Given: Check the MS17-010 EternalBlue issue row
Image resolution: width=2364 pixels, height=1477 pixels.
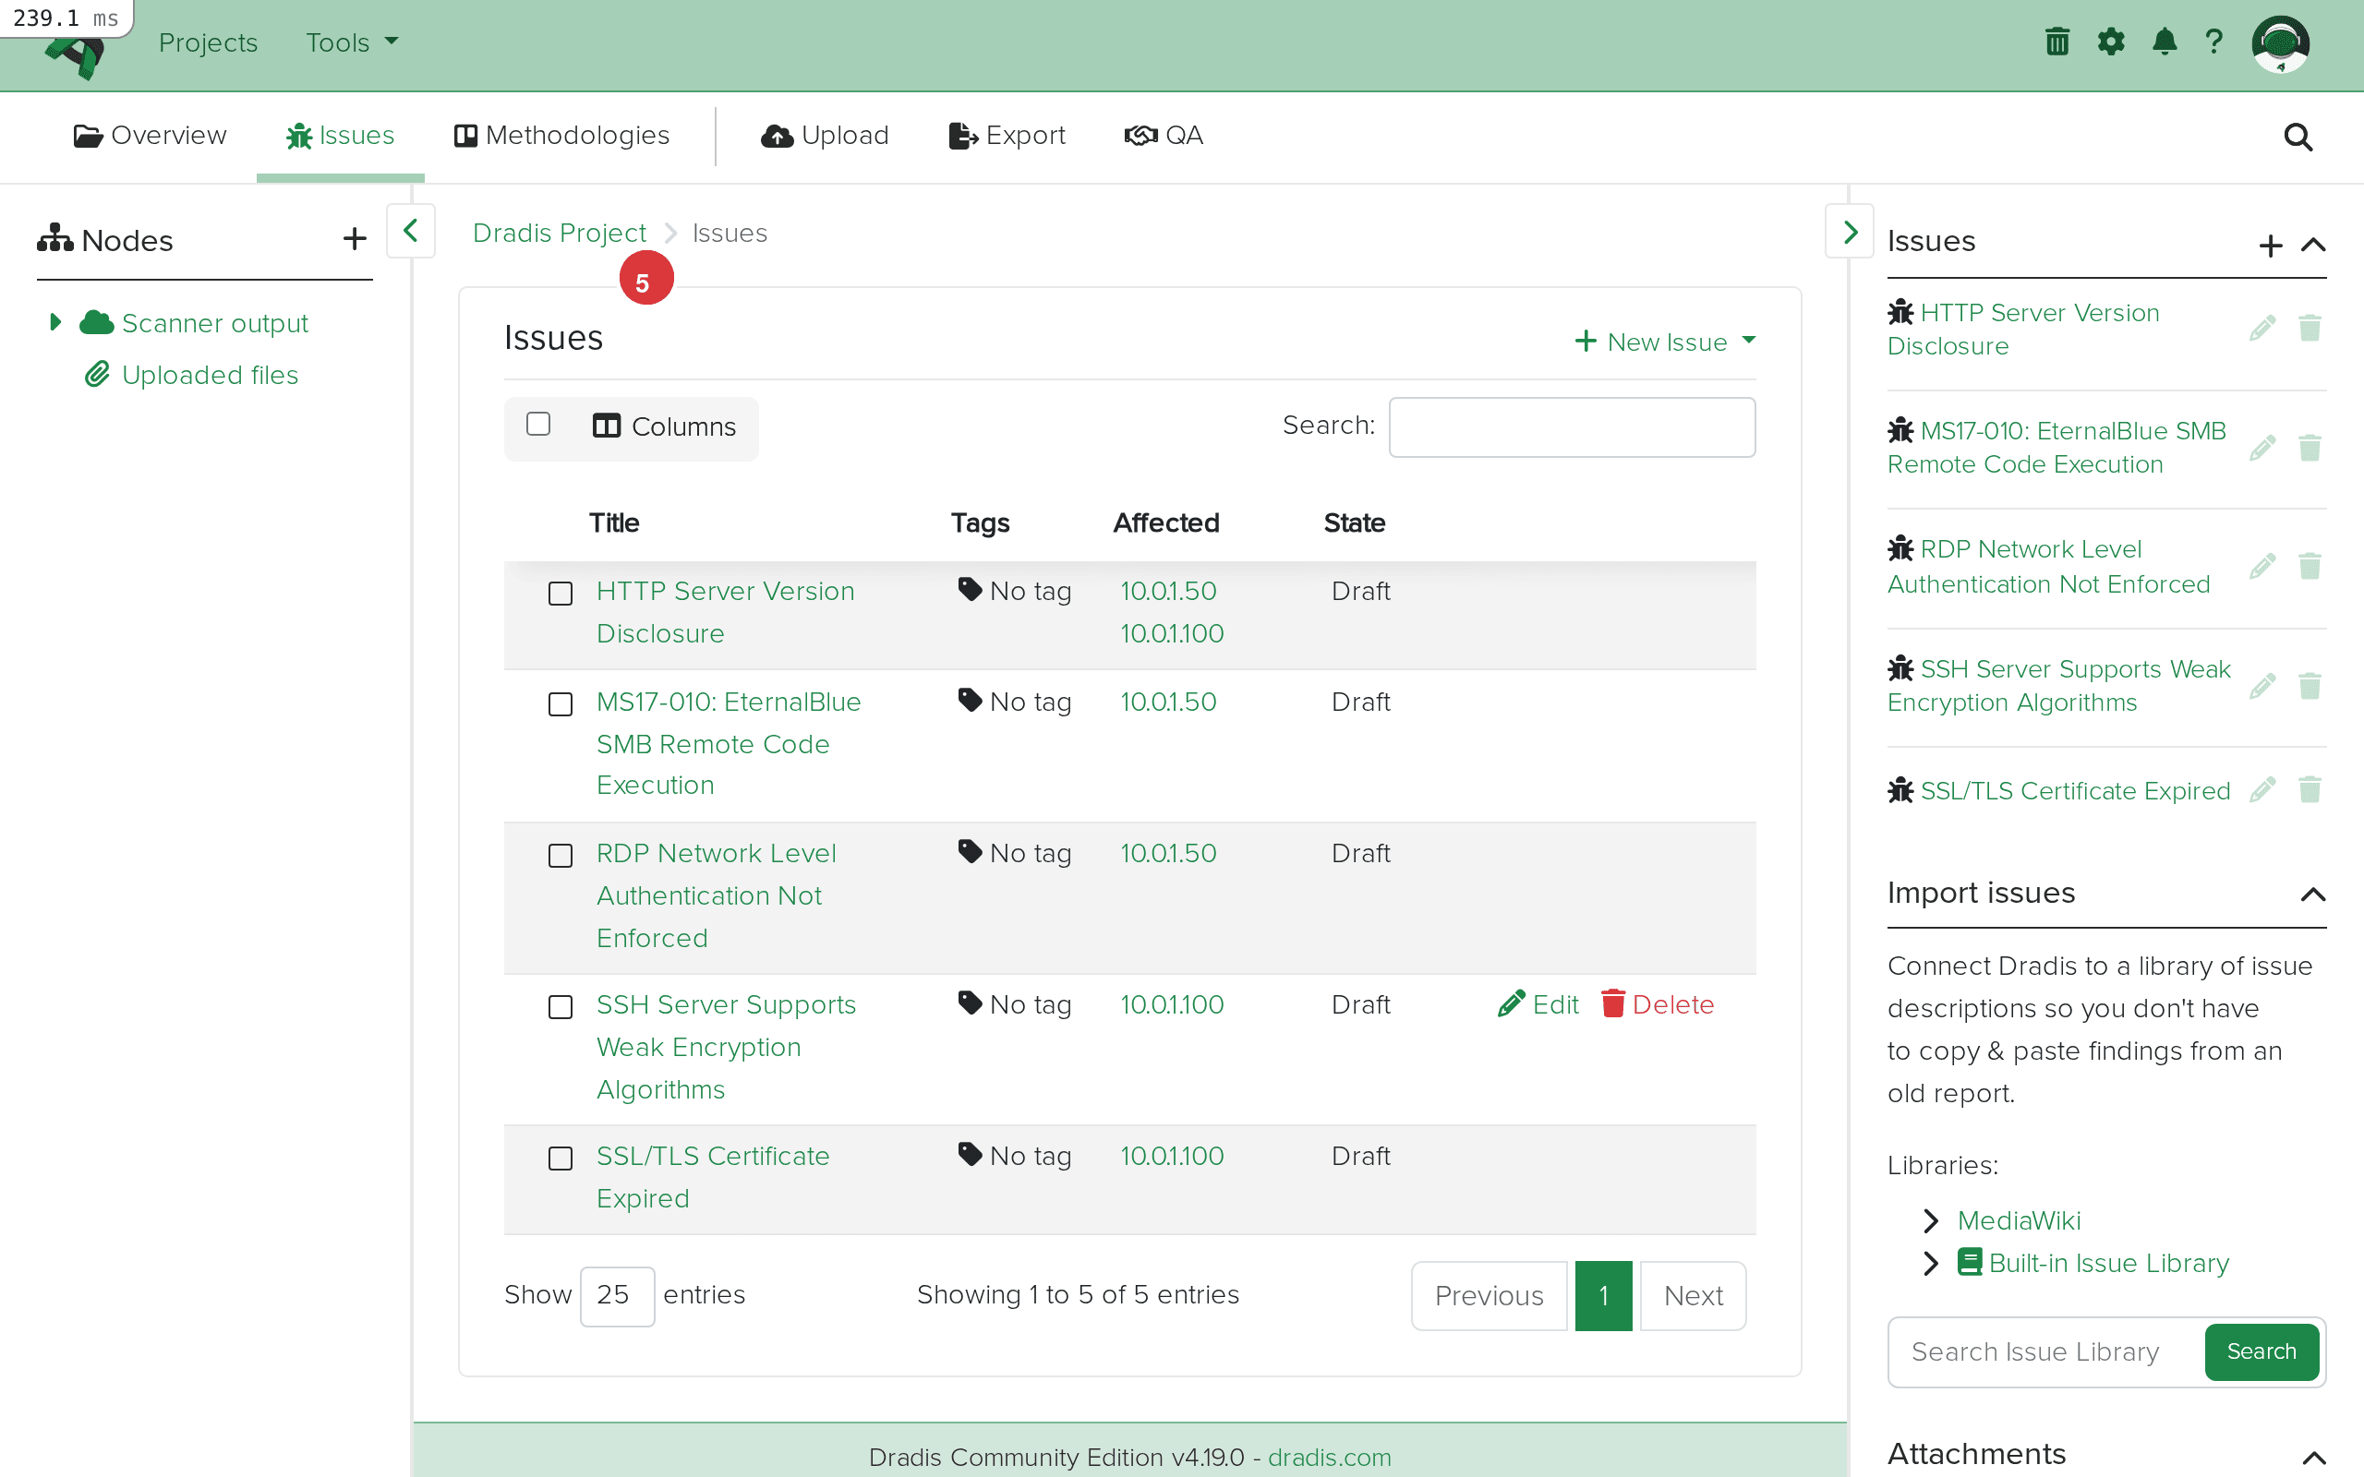Looking at the screenshot, I should pos(560,703).
